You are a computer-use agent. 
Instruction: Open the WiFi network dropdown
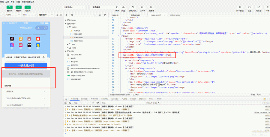pos(29,15)
